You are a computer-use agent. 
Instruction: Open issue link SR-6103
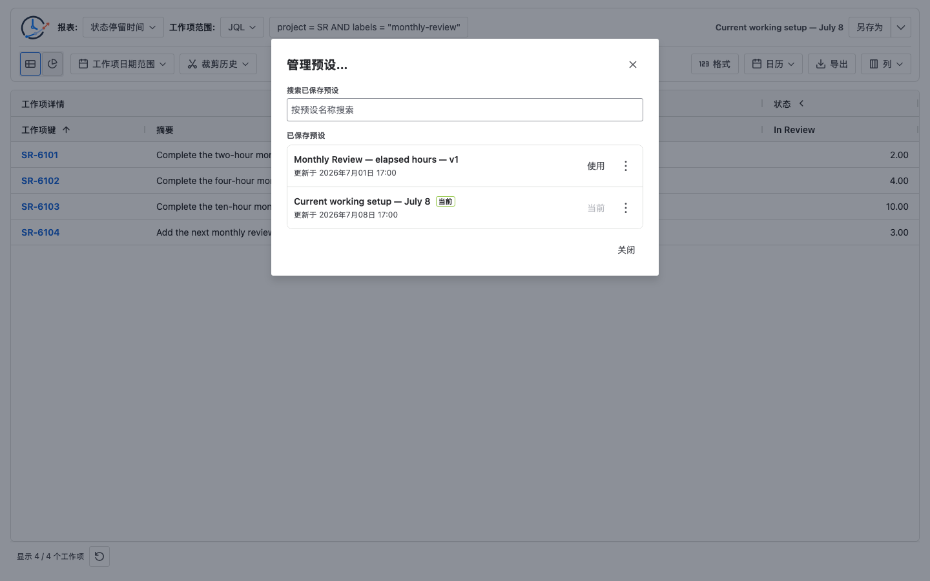point(40,207)
